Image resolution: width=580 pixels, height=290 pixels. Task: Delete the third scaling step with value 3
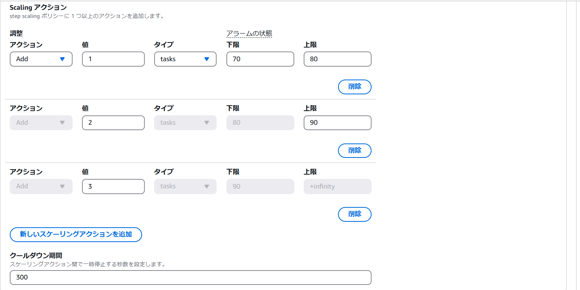coord(355,214)
